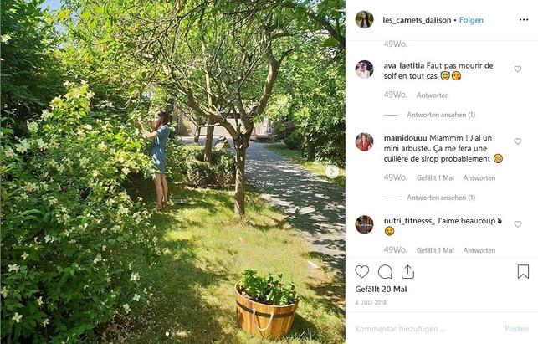Like nutri_fitnesss_ comment heart
The width and height of the screenshot is (538, 344).
518,224
